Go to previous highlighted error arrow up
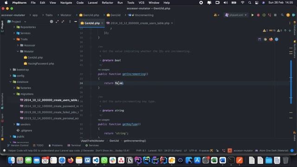This screenshot has width=297, height=167. pos(285,30)
